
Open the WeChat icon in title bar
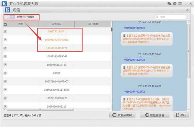click(169, 4)
